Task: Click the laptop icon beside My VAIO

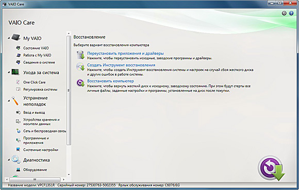Action: tap(16, 37)
